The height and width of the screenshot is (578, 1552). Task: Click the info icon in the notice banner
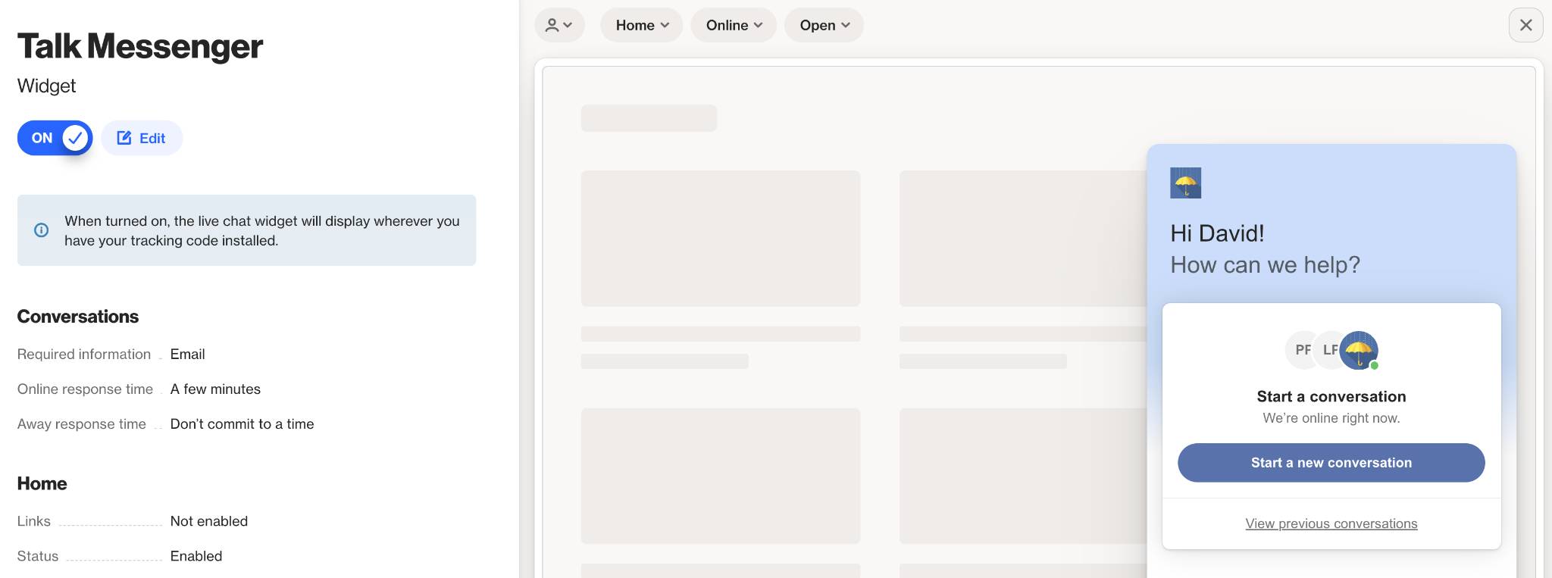tap(42, 230)
